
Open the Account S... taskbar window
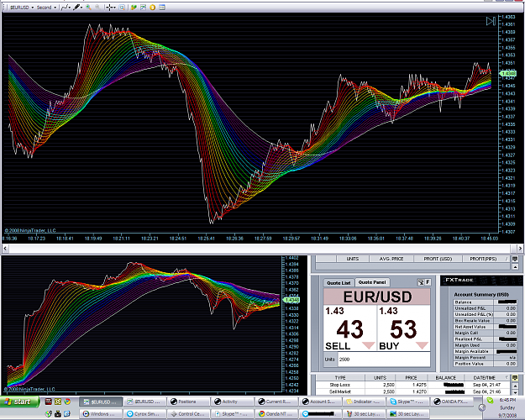point(320,402)
